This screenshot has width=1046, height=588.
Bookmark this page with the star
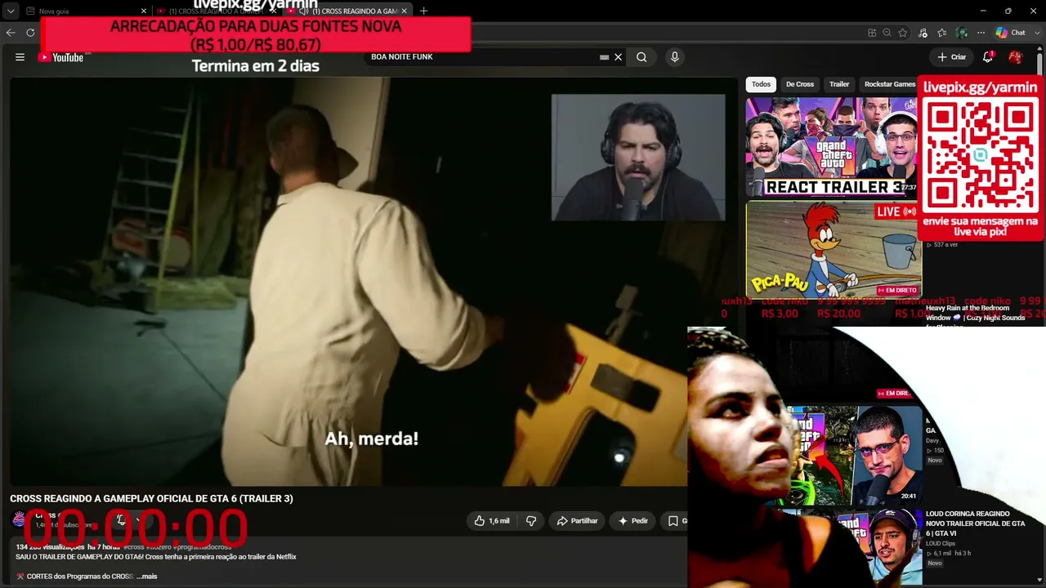point(903,33)
